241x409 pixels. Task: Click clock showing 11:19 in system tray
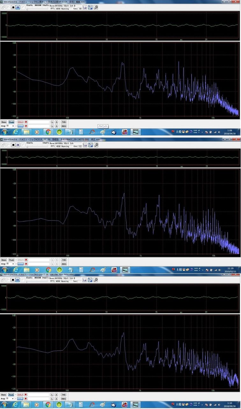tap(231, 270)
